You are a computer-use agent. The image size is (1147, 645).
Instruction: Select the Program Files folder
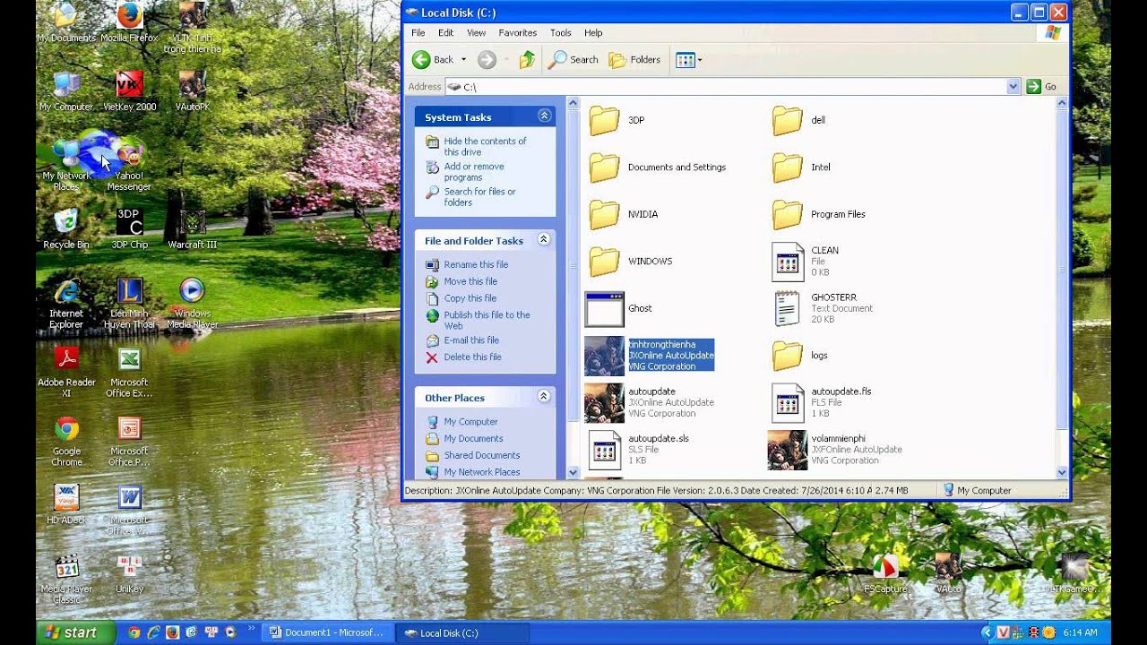pos(787,215)
